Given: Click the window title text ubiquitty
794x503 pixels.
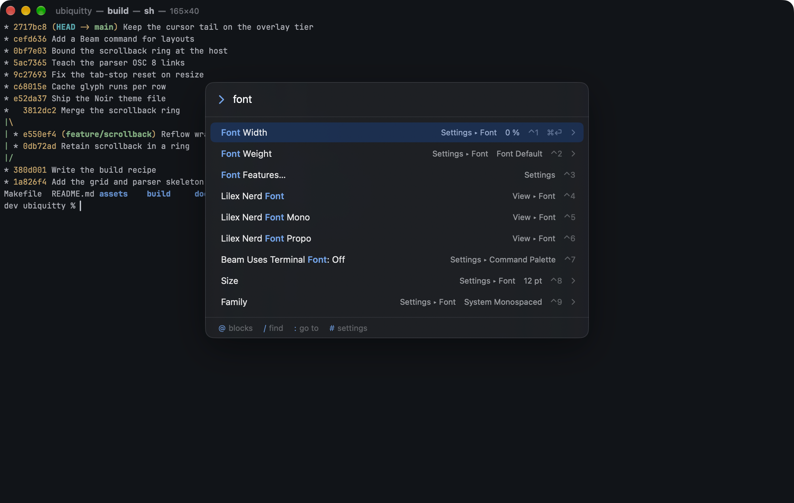Looking at the screenshot, I should click(74, 11).
